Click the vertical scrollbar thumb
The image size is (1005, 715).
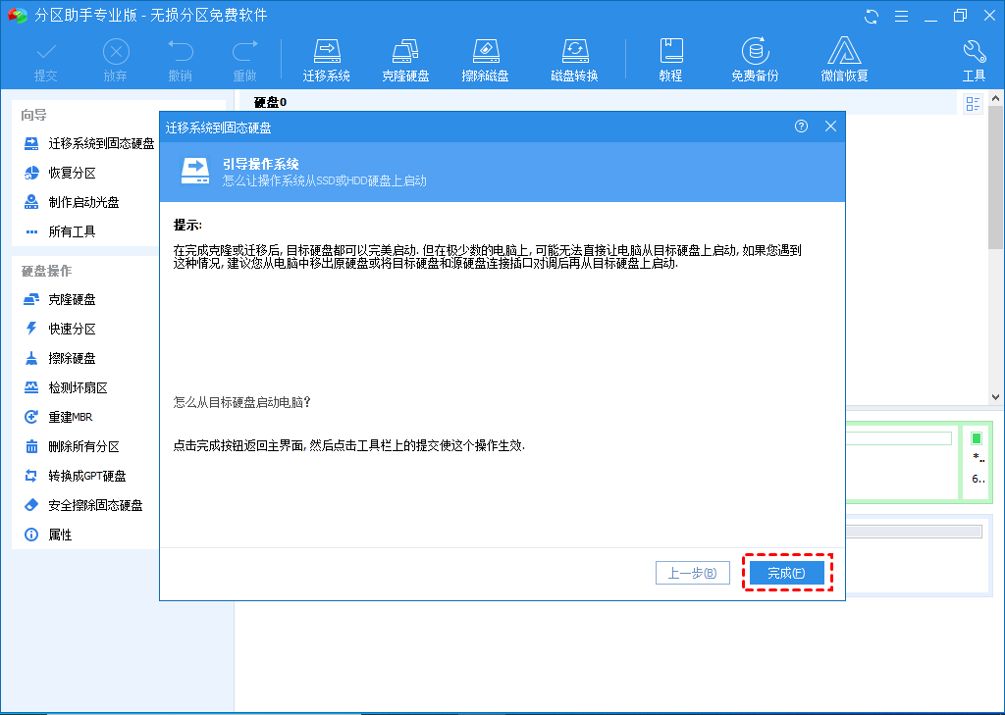996,179
